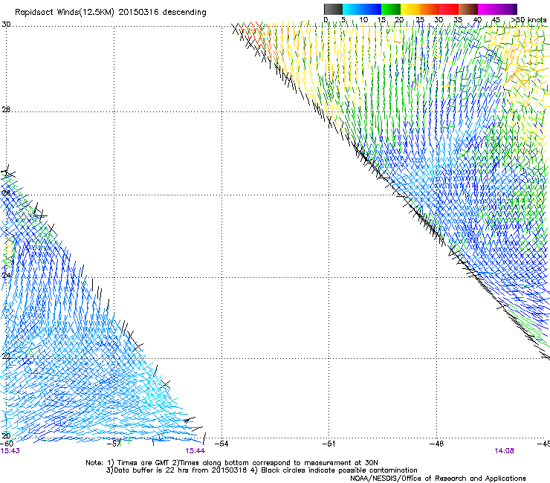Click the gray 0-5 knots color swatch

(x=333, y=9)
